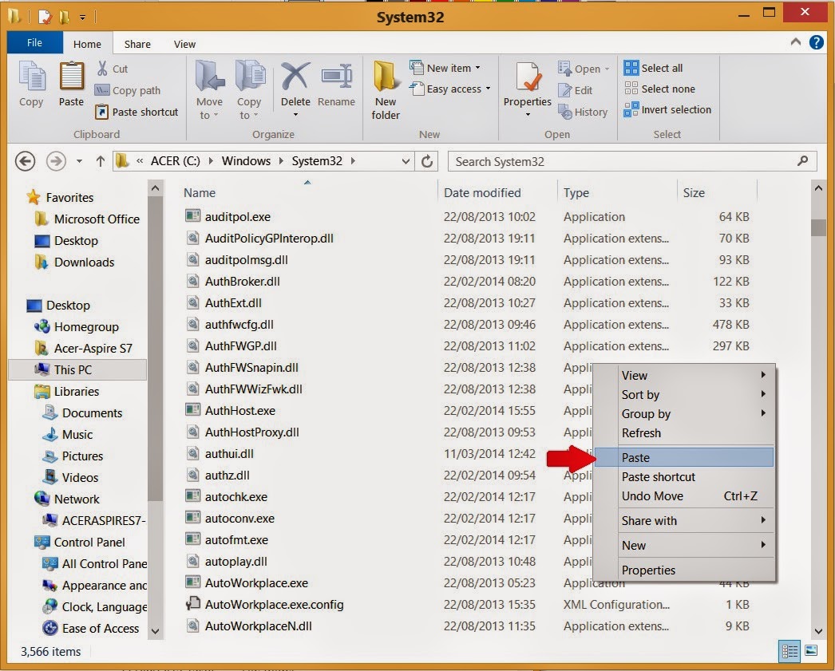Expand the address bar history dropdown
835x671 pixels.
[x=406, y=161]
